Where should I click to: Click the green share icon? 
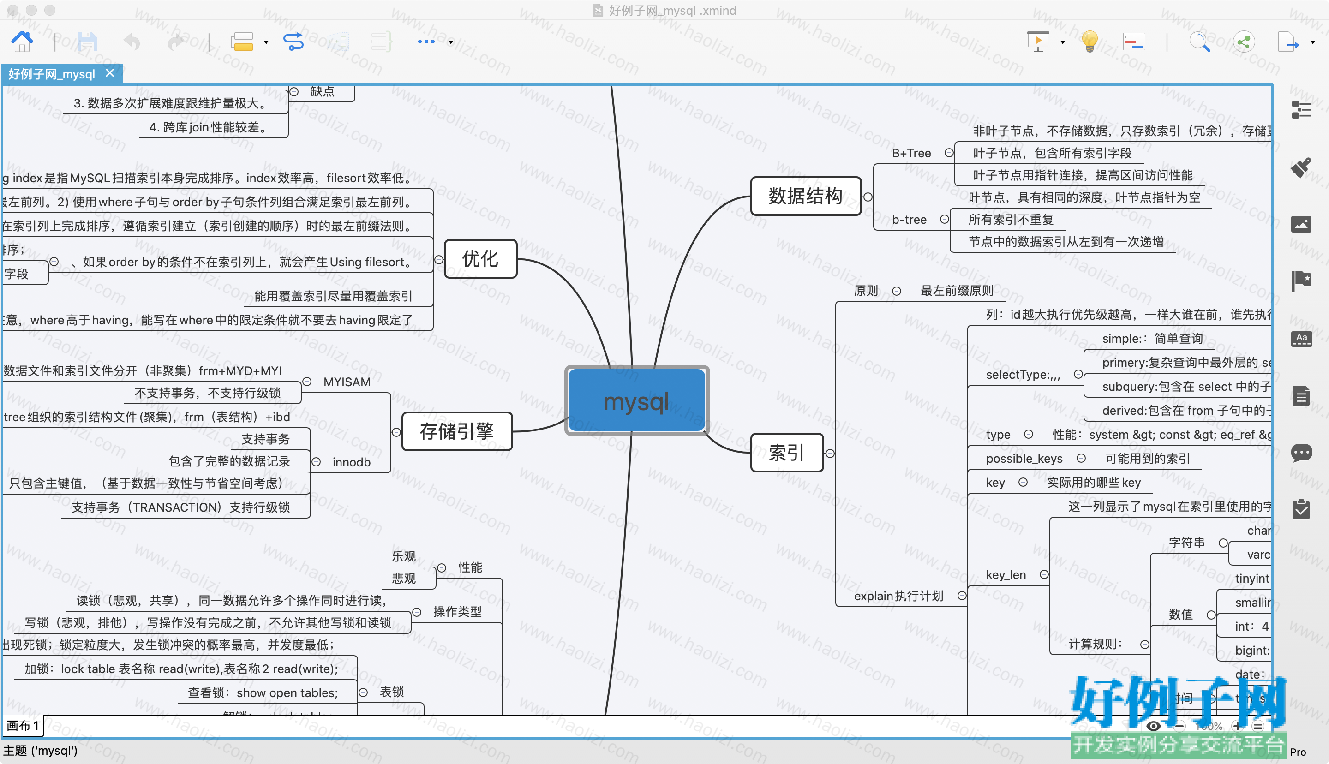[1244, 42]
